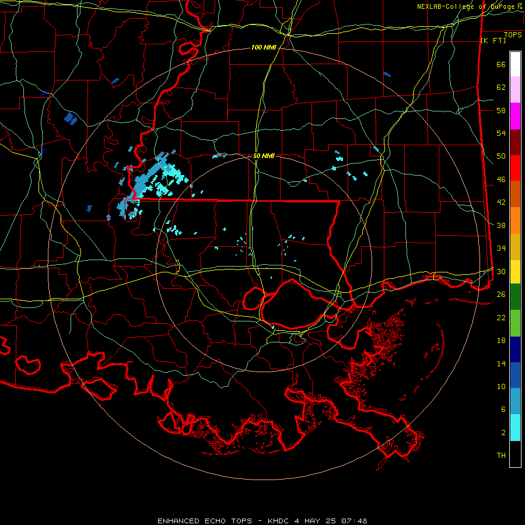Click the "07:48" timestamp in the caption
525x525 pixels.
pos(354,521)
